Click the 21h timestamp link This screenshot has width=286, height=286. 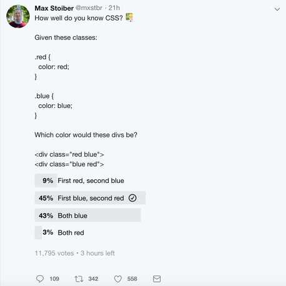point(114,8)
